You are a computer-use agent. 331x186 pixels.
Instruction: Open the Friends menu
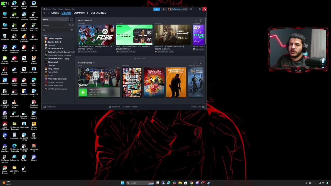60,9
